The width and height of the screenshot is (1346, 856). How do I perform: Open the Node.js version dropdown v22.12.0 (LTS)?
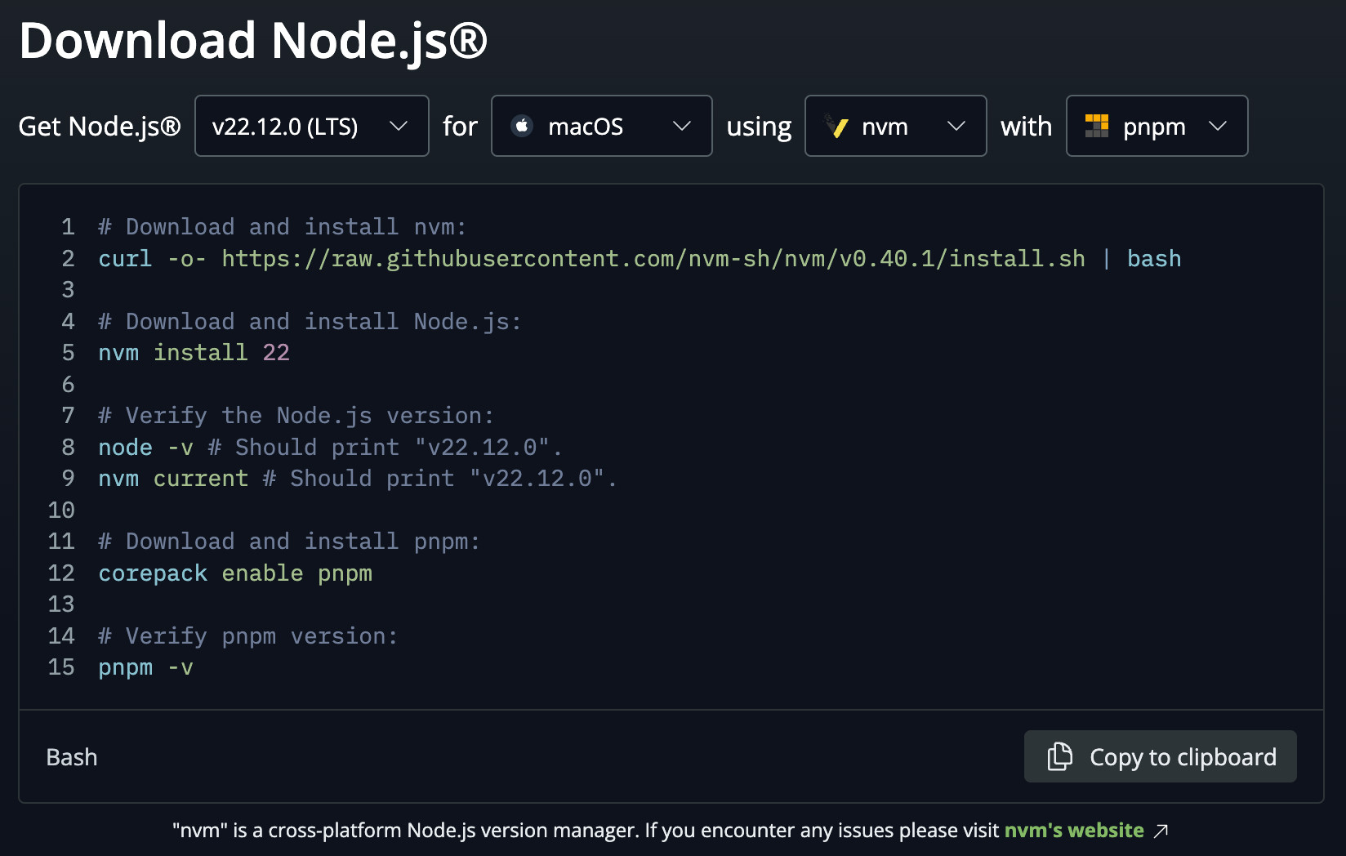pos(311,126)
